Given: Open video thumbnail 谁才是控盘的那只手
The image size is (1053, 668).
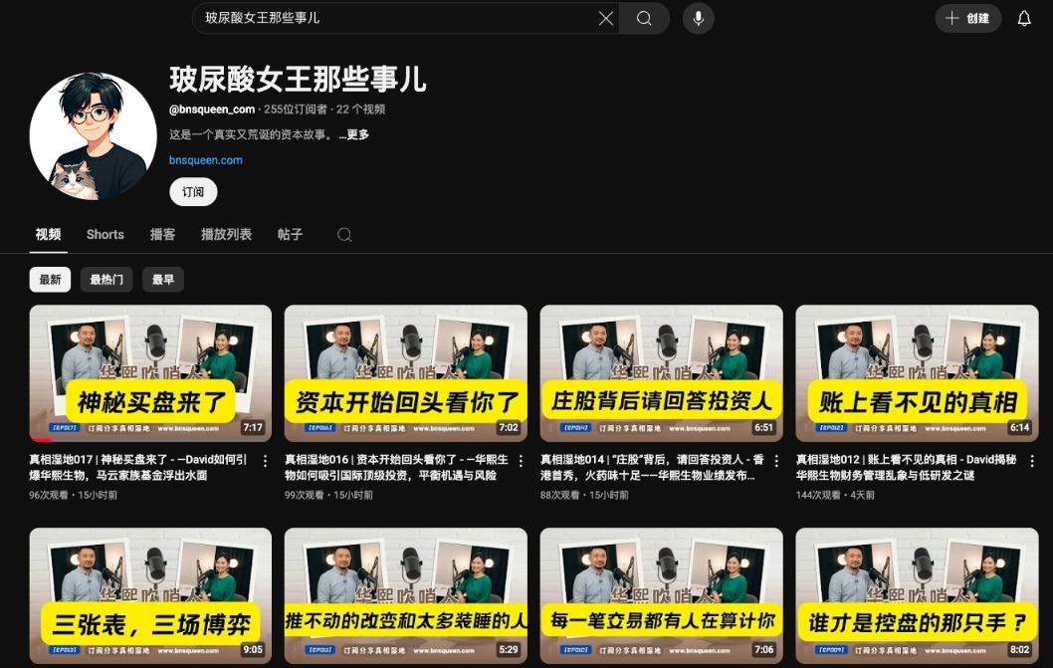Looking at the screenshot, I should click(x=918, y=596).
